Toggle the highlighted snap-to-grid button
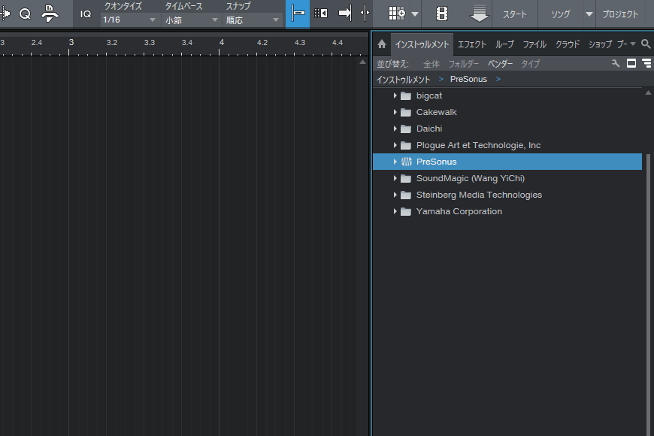 click(x=298, y=14)
